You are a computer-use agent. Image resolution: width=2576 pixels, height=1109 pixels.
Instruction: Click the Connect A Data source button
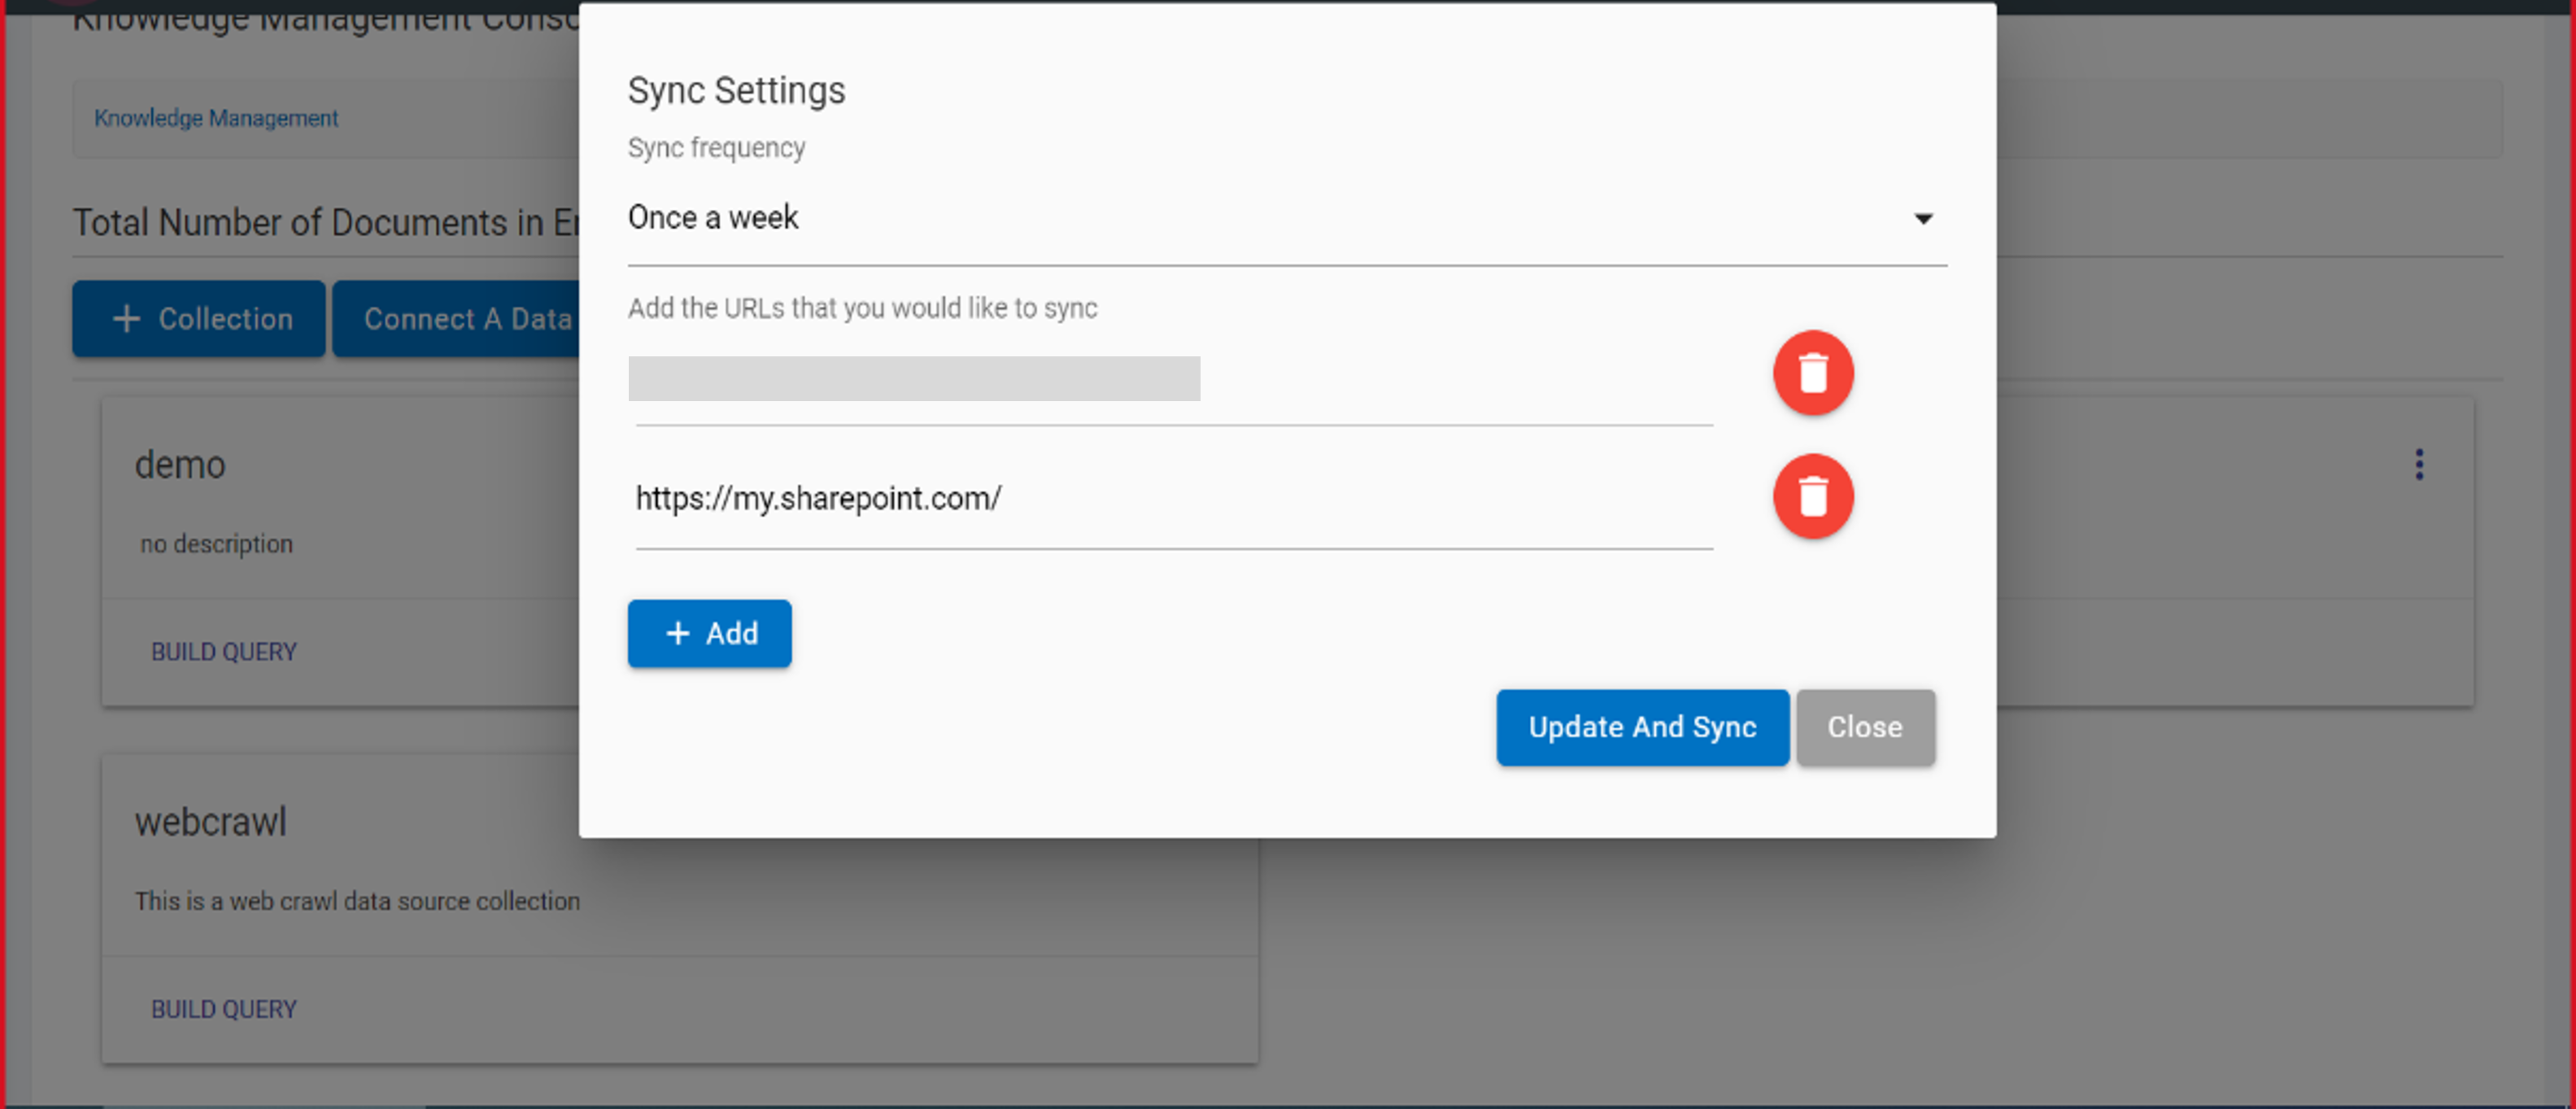tap(456, 319)
